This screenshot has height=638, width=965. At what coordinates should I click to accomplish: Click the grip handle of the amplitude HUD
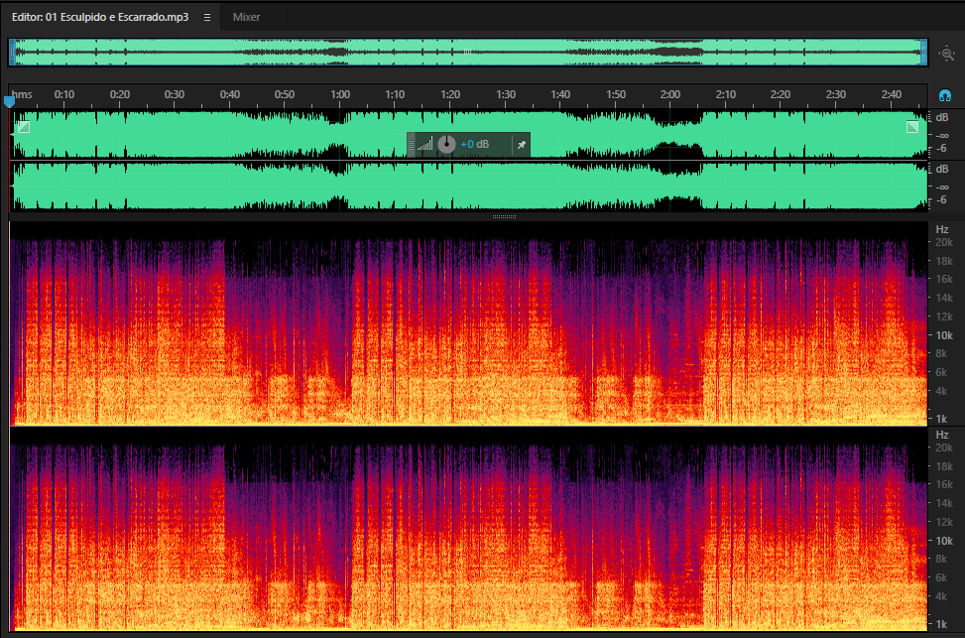[412, 145]
